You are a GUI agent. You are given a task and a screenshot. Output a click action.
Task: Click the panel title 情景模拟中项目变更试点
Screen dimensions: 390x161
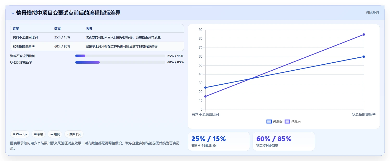click(x=68, y=13)
